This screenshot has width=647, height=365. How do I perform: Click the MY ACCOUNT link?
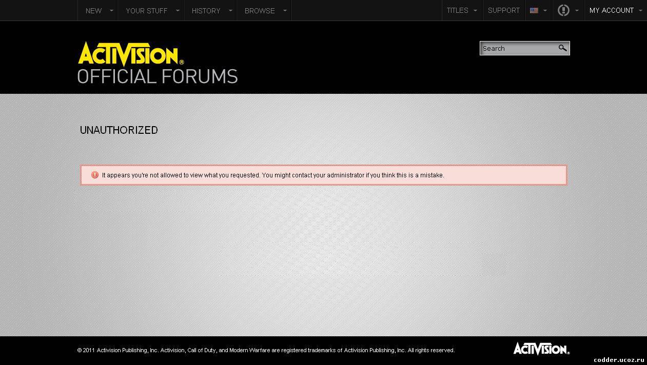coord(611,10)
